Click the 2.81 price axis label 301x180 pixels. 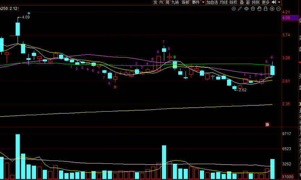(286, 81)
